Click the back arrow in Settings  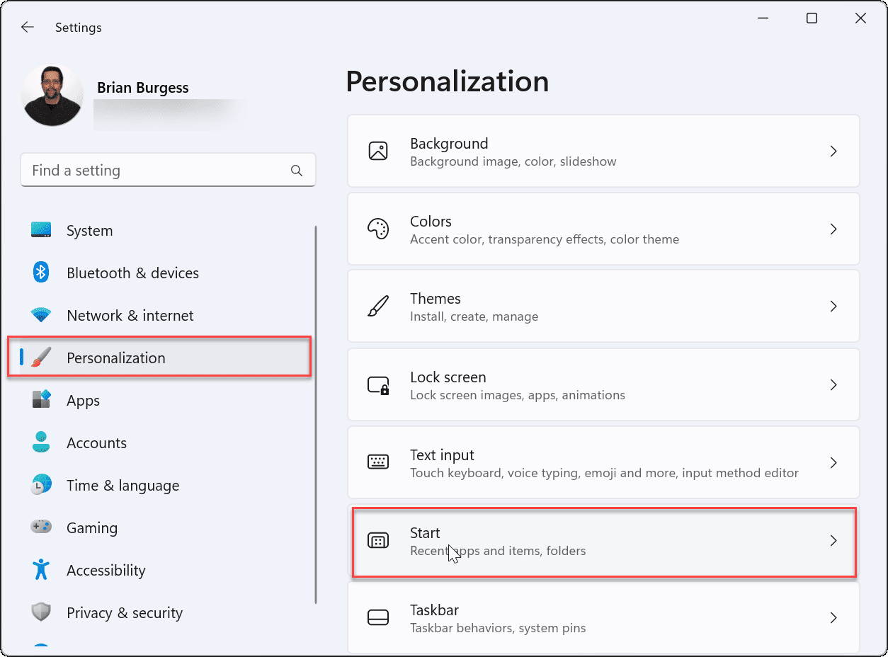(x=27, y=28)
